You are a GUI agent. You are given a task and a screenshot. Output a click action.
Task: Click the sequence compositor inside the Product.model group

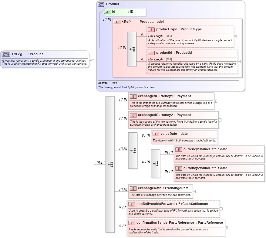click(132, 49)
